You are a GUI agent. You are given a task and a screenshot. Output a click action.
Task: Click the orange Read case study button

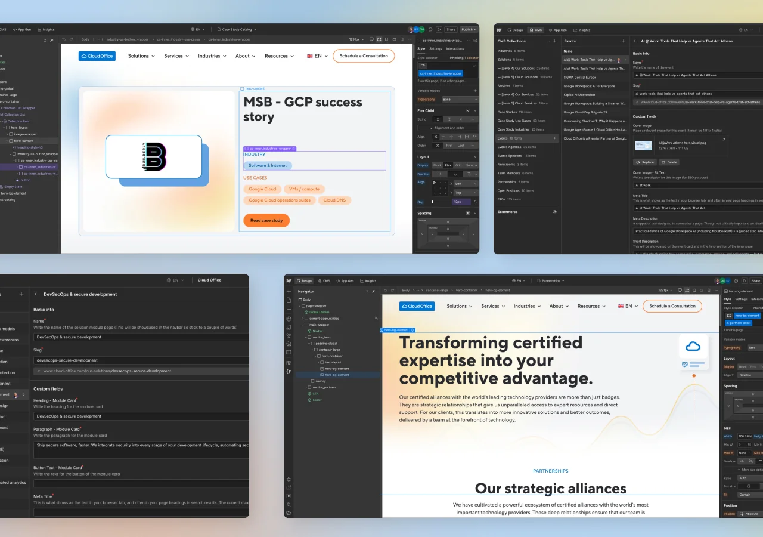coord(266,220)
